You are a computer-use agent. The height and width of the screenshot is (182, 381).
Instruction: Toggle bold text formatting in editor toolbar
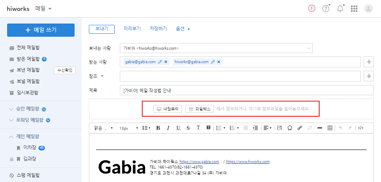coord(158,128)
